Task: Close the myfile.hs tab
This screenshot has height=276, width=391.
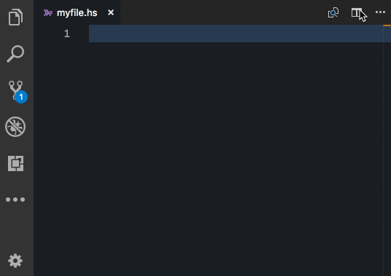Action: [x=111, y=12]
